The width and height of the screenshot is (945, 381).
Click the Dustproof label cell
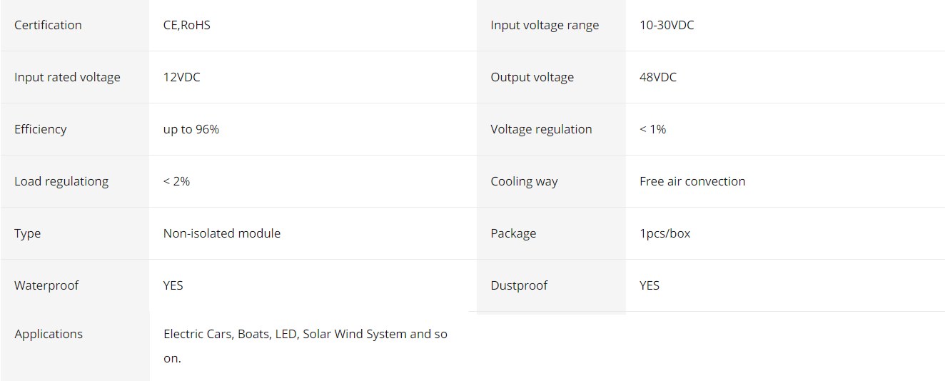[x=519, y=285]
